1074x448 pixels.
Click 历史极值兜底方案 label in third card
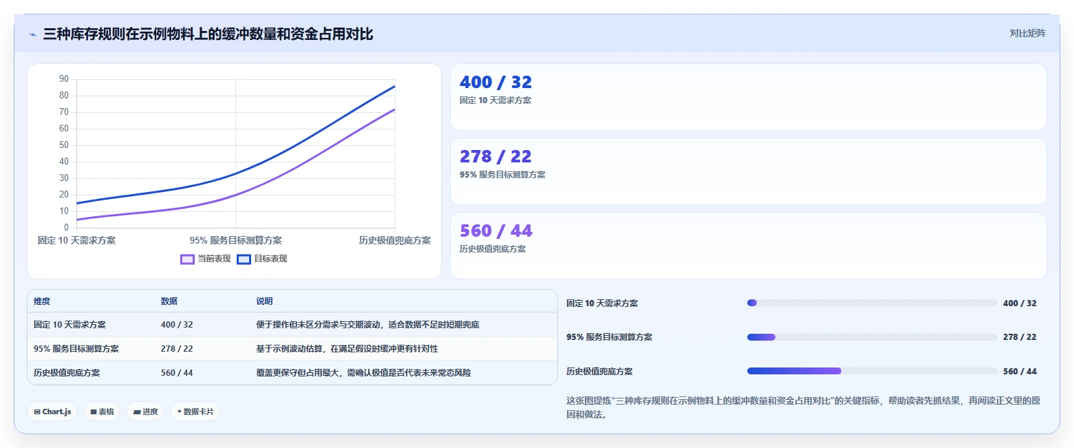[x=493, y=249]
